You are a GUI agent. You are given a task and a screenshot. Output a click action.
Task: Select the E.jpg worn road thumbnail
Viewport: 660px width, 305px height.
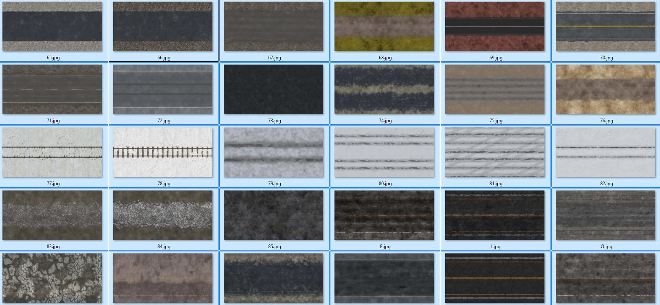[384, 215]
